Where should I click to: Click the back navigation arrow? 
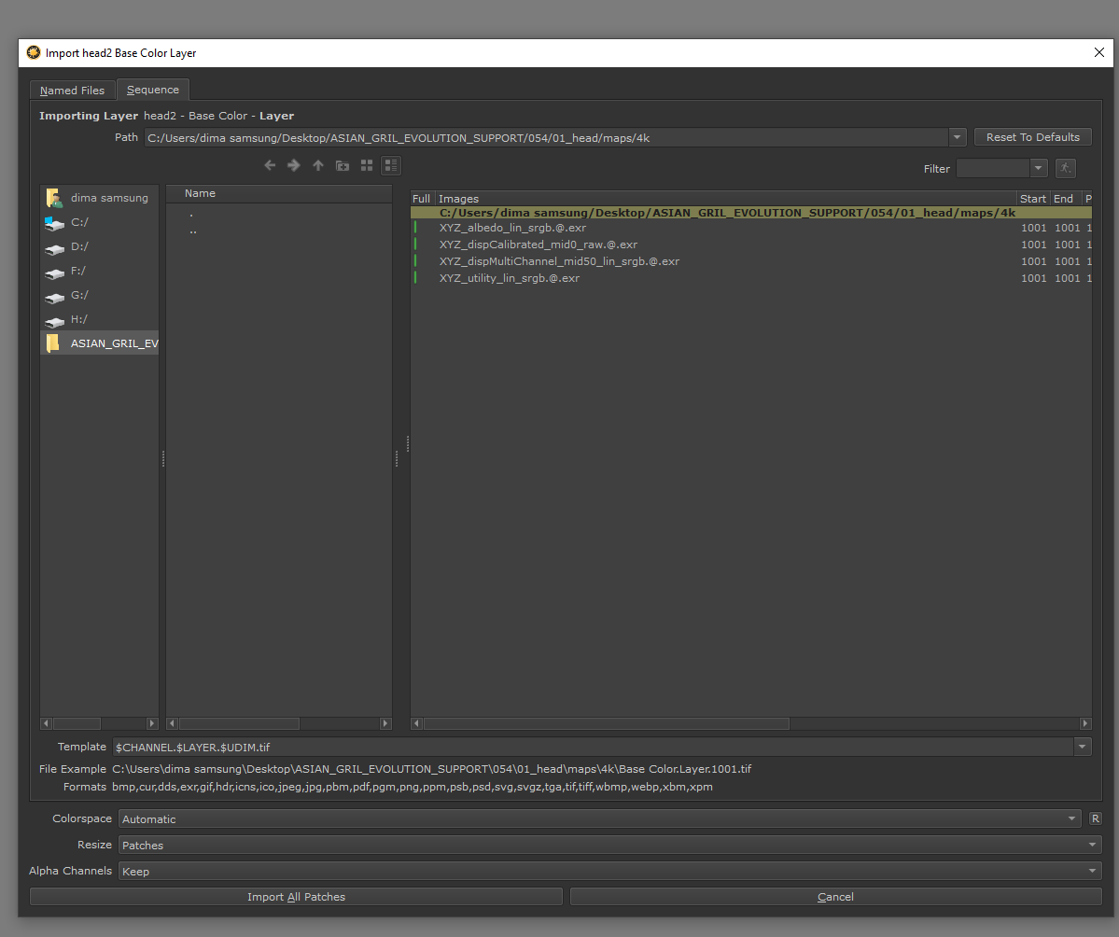(270, 165)
